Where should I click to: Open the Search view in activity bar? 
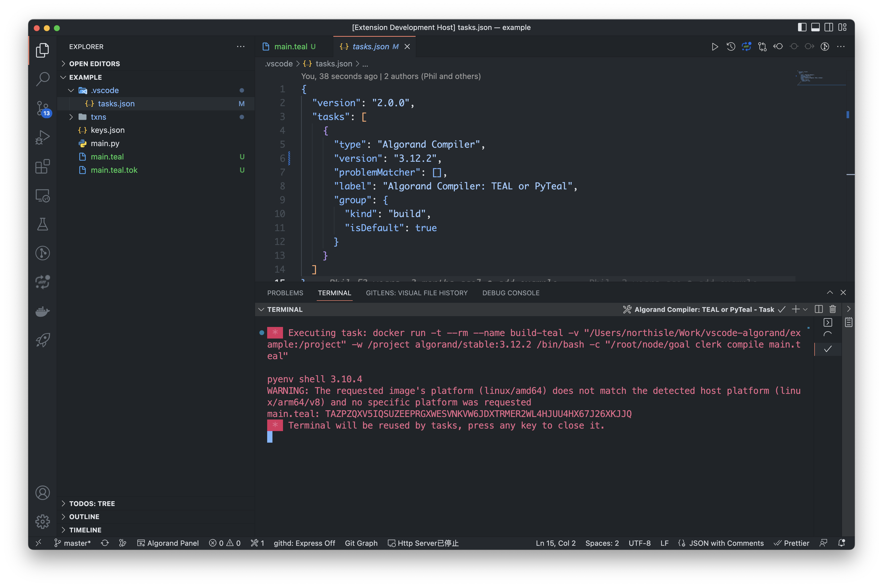43,79
